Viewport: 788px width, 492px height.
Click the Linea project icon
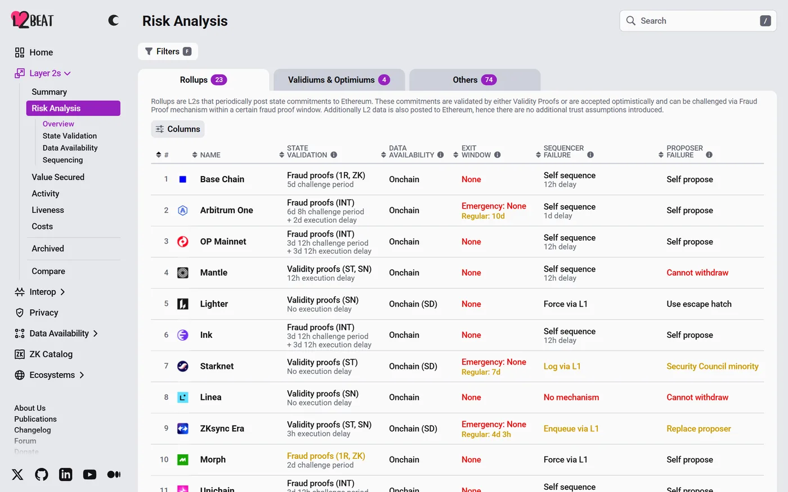(183, 398)
